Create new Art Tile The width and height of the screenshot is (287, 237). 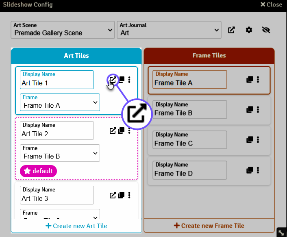(x=76, y=226)
